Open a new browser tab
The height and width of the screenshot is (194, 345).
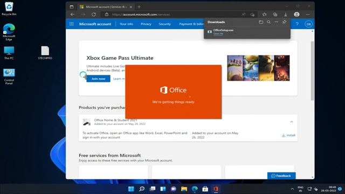(139, 7)
